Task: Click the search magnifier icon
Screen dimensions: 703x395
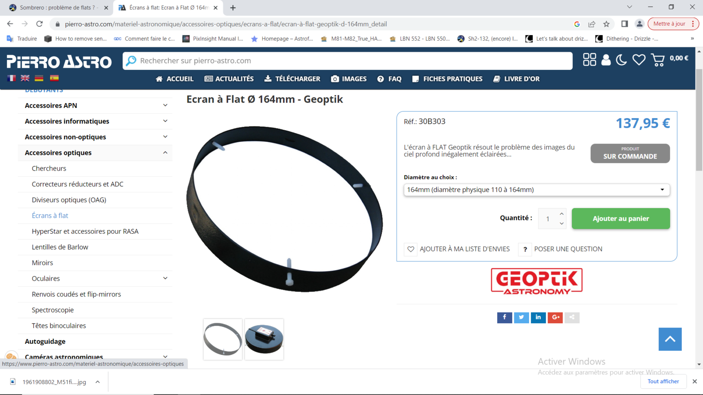Action: point(131,60)
